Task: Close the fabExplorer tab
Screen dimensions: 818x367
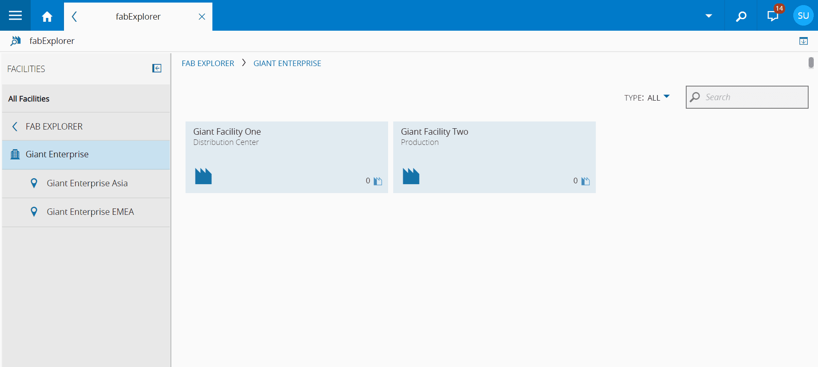Action: [x=202, y=17]
